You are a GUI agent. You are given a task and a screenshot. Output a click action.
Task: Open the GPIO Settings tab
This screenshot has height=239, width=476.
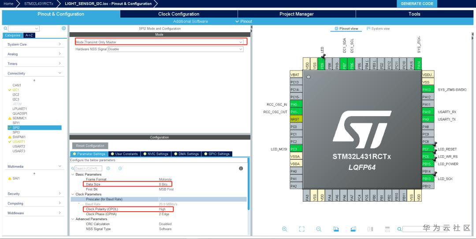pyautogui.click(x=217, y=154)
